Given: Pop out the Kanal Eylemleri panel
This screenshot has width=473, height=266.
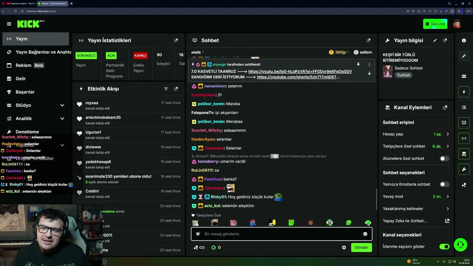Looking at the screenshot, I should tap(445, 108).
